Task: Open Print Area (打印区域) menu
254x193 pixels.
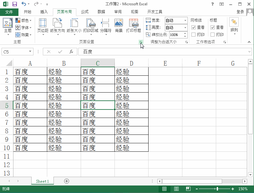Action: pos(91,27)
